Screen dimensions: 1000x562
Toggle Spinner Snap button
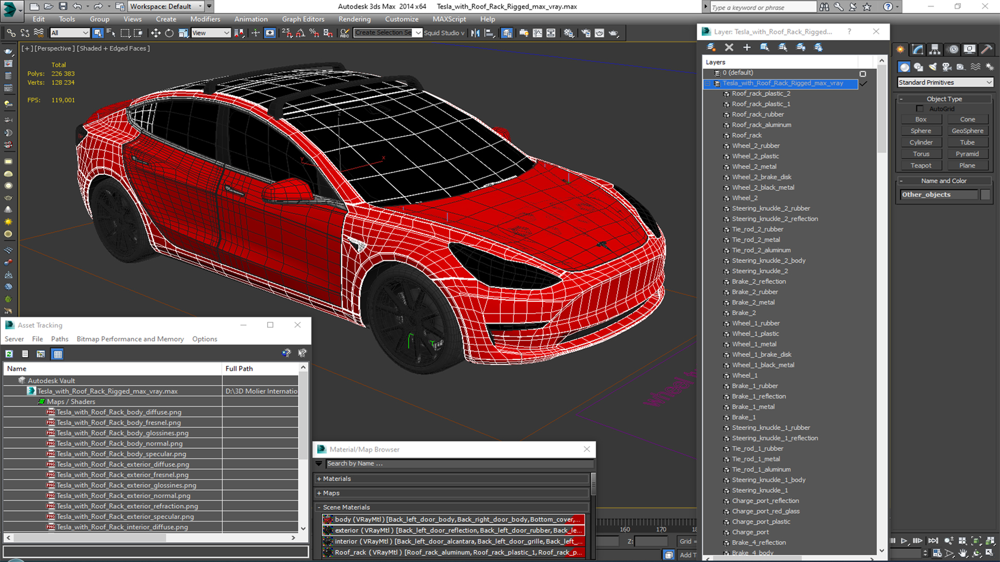coord(328,33)
